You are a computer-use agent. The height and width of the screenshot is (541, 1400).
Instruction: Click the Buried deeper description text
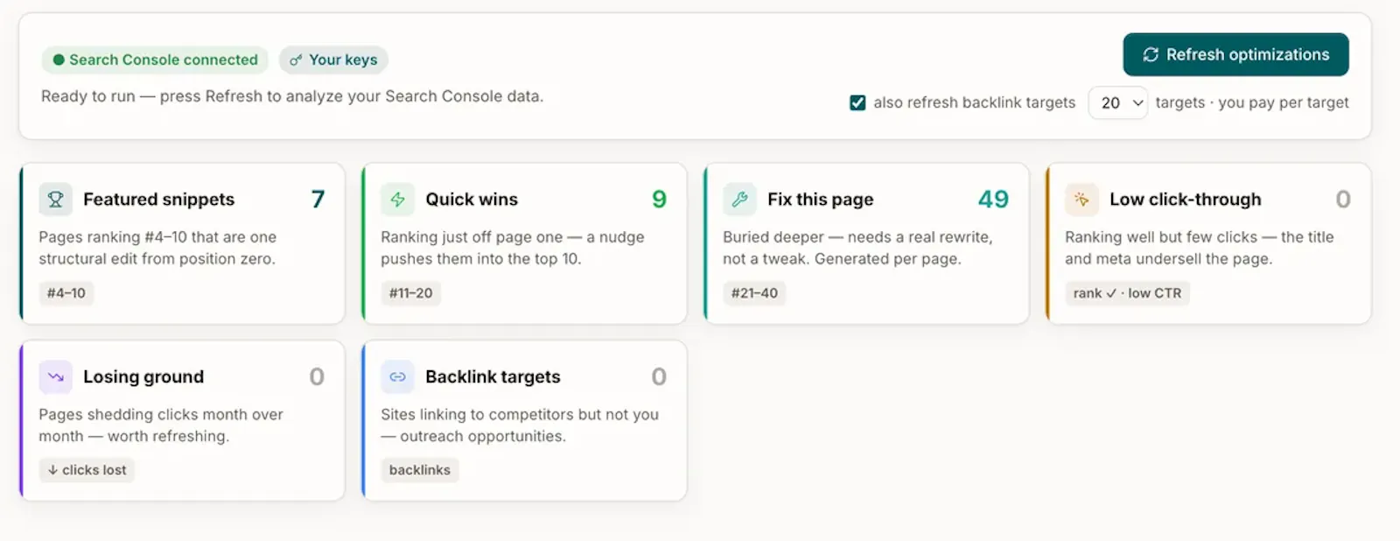(857, 248)
